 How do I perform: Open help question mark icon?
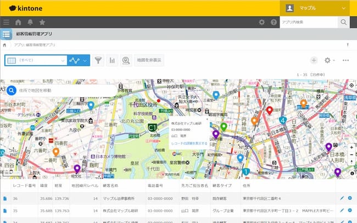click(274, 22)
